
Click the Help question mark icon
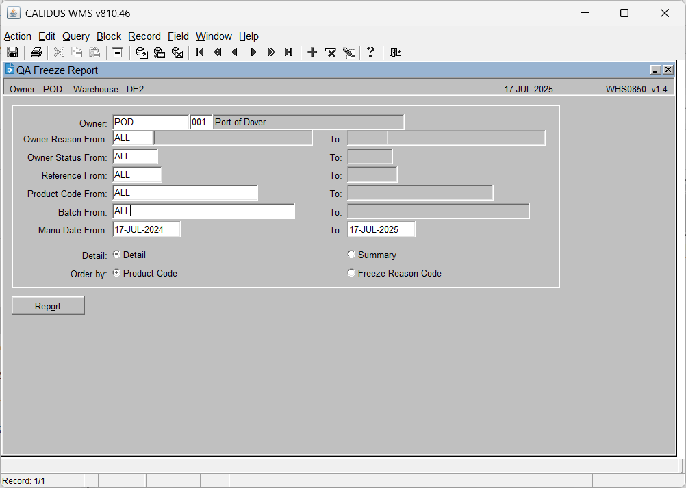tap(370, 53)
